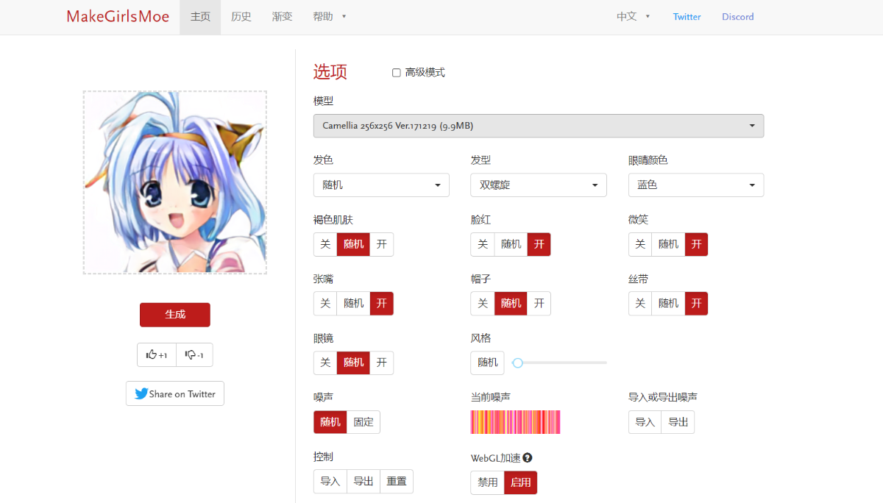Enable the 高级模式 checkbox
The height and width of the screenshot is (503, 883).
click(x=397, y=73)
